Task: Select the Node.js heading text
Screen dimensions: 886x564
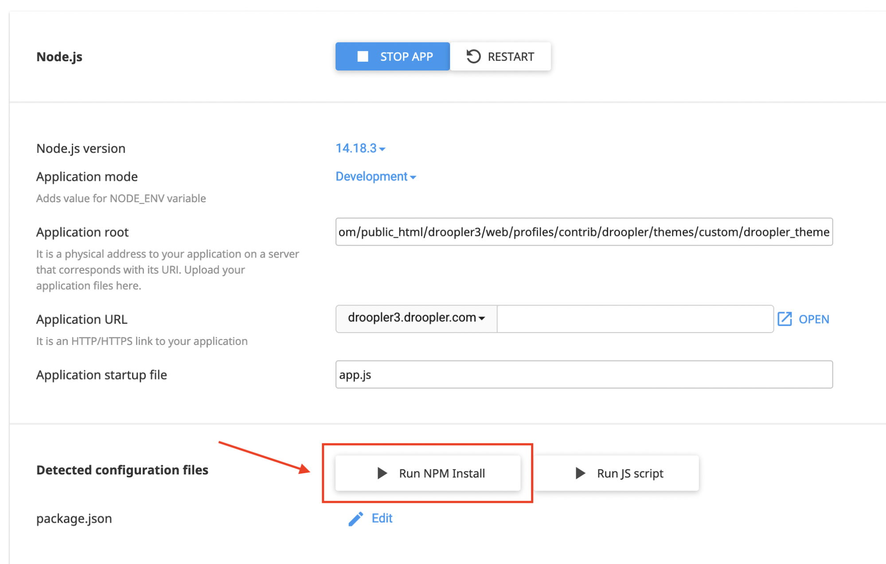Action: (x=59, y=57)
